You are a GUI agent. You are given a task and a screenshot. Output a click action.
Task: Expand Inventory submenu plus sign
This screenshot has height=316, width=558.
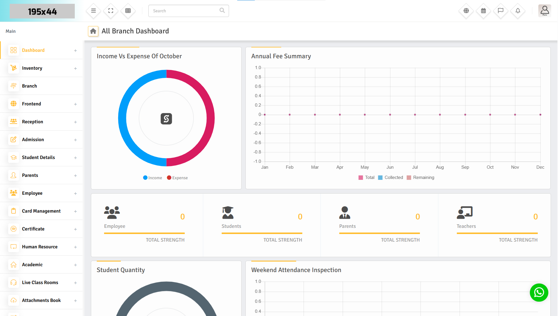[x=75, y=69]
